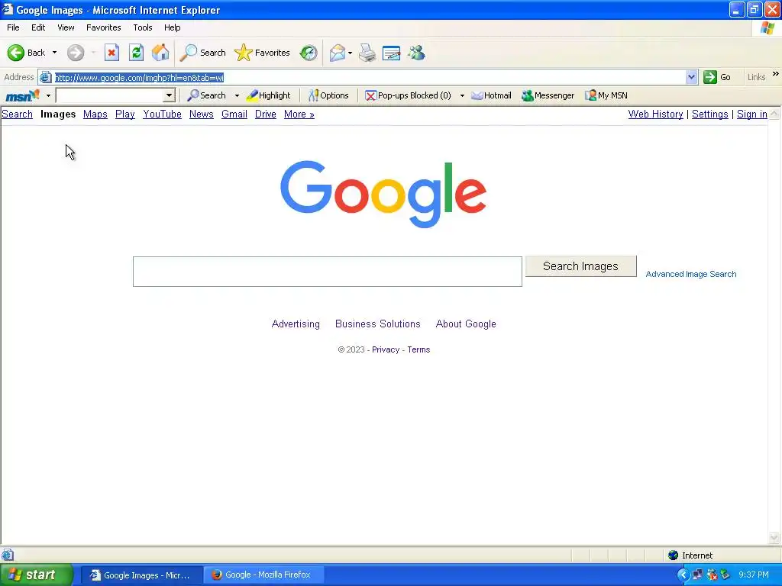782x586 pixels.
Task: Refresh the page with green arrows icon
Action: tap(136, 53)
